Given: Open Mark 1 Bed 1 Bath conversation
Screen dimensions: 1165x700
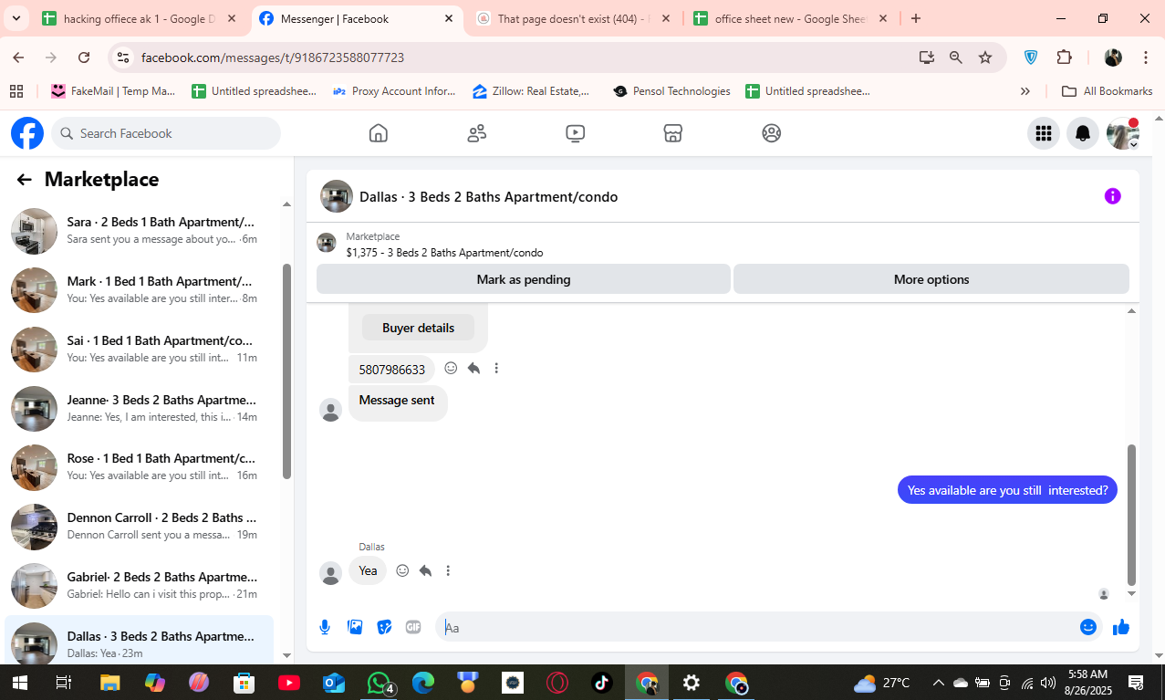Looking at the screenshot, I should pyautogui.click(x=140, y=290).
